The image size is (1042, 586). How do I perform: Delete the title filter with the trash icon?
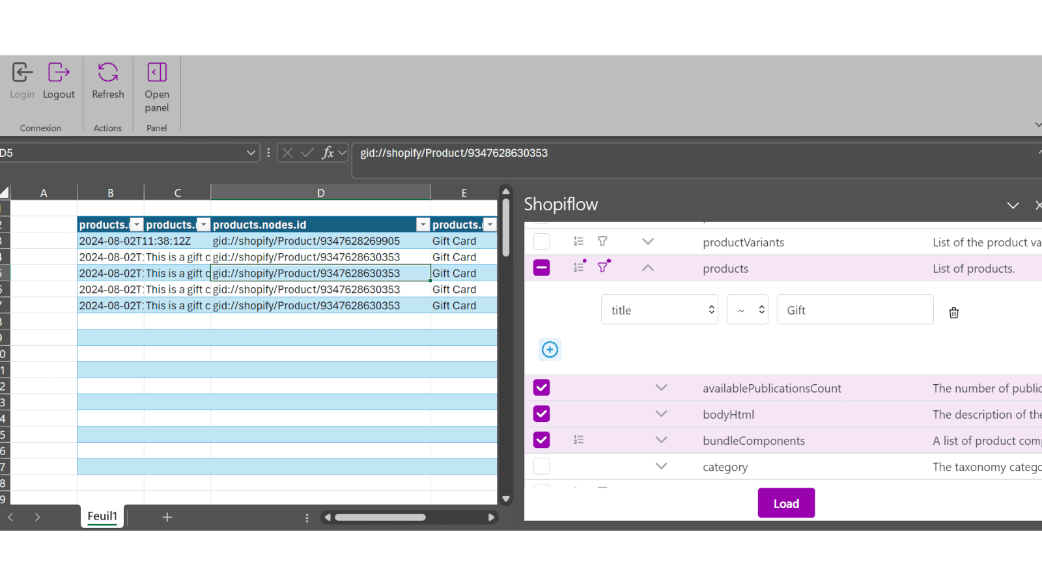[x=953, y=313]
